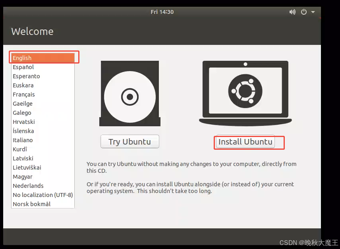Image resolution: width=340 pixels, height=249 pixels.
Task: Expand the system menu dropdown arrow
Action: pyautogui.click(x=313, y=12)
